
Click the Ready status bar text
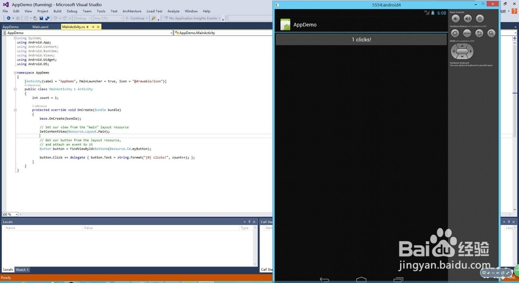[x=6, y=277]
